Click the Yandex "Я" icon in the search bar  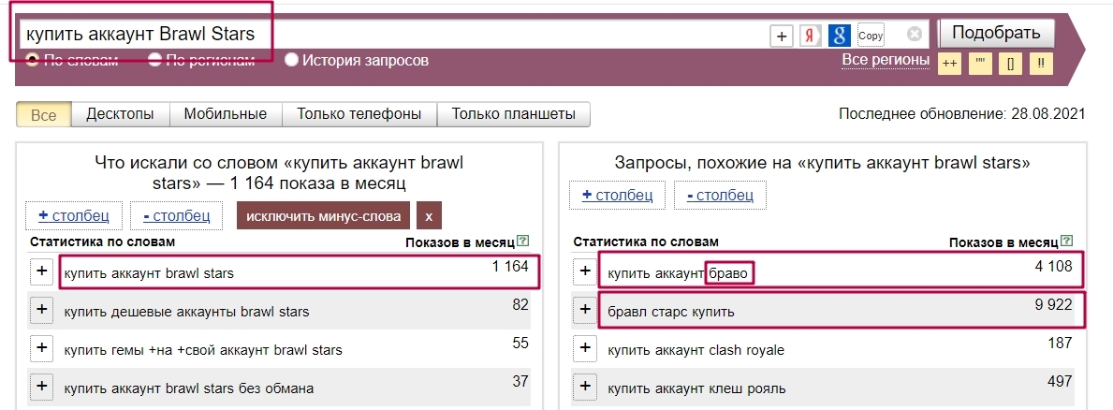[x=810, y=37]
